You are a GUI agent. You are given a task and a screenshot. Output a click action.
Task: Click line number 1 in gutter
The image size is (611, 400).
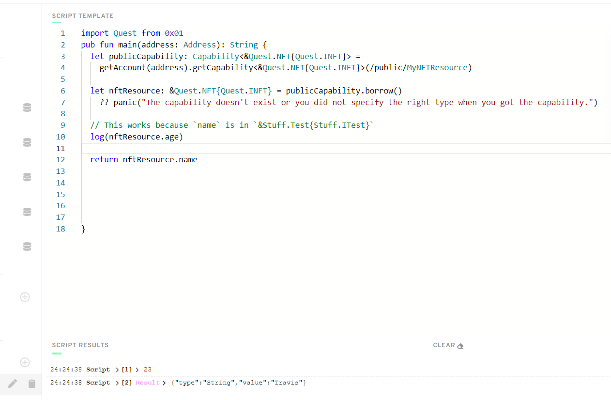[x=62, y=33]
